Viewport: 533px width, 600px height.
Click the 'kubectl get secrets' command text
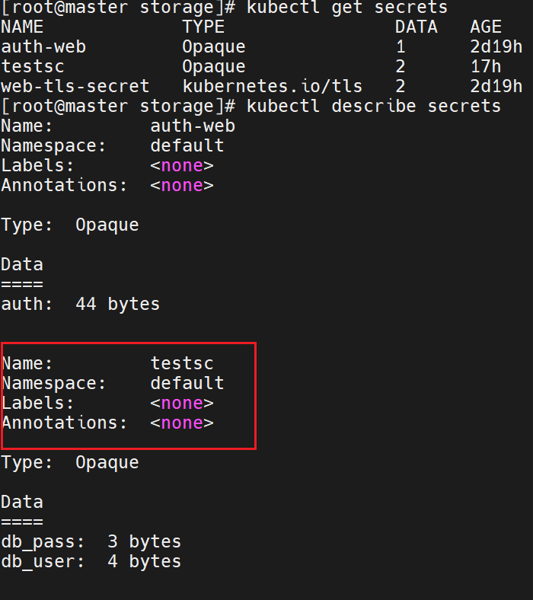tap(347, 8)
